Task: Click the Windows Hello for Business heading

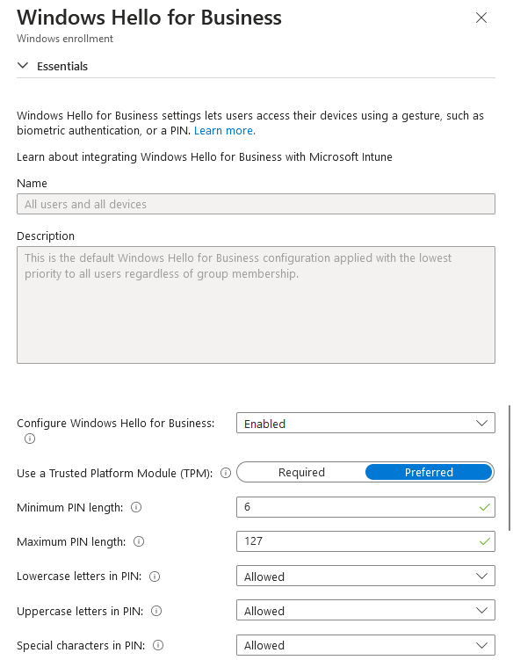Action: coord(149,18)
